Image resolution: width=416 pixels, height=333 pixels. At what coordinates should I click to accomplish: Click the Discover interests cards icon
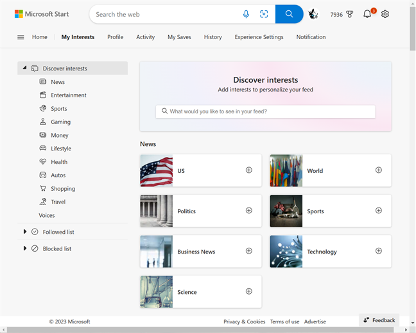point(35,69)
